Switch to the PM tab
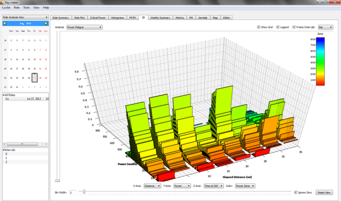This screenshot has height=201, width=341. click(191, 18)
